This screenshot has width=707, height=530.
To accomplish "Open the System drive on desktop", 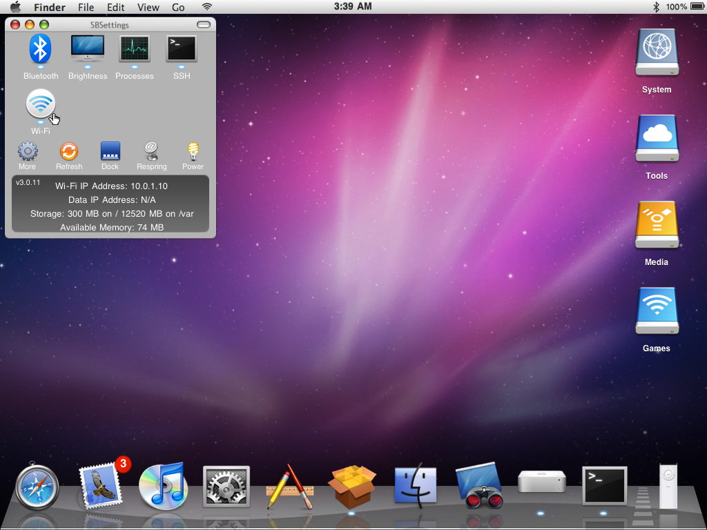I will pos(657,52).
